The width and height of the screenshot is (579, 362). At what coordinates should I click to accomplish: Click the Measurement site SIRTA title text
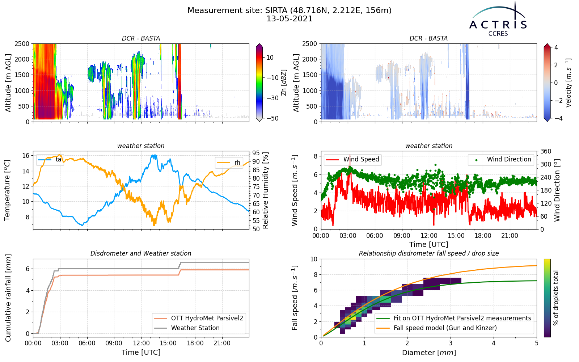tap(289, 10)
